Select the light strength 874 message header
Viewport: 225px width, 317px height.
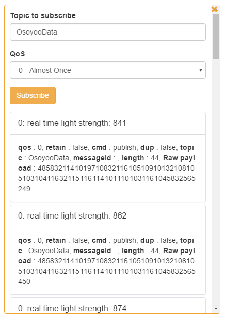108,306
